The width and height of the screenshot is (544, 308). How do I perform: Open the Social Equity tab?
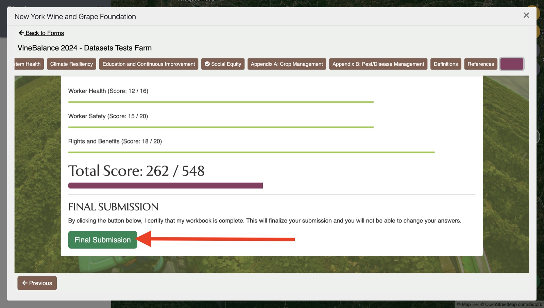pyautogui.click(x=223, y=64)
